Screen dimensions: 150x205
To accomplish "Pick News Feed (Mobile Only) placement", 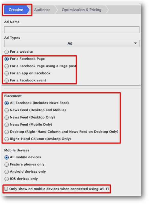I will (x=7, y=124).
